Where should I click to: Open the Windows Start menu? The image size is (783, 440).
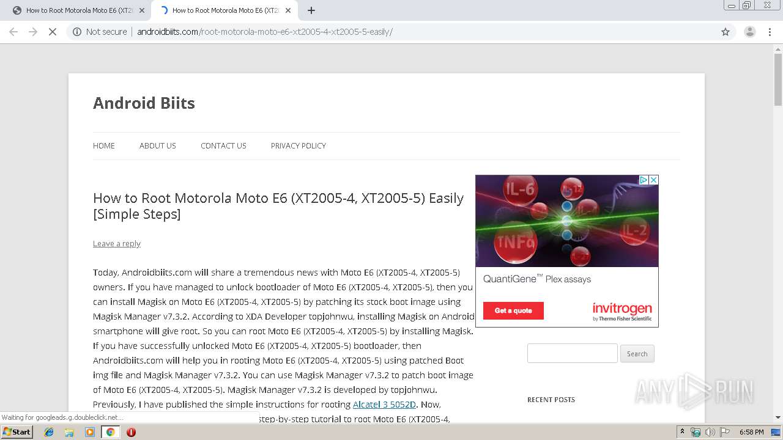point(17,431)
